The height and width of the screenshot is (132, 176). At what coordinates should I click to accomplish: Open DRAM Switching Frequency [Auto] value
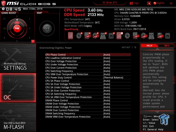[x=107, y=114]
